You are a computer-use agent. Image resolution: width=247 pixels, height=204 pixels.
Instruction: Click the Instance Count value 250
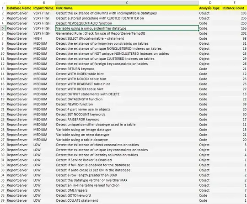(234, 23)
